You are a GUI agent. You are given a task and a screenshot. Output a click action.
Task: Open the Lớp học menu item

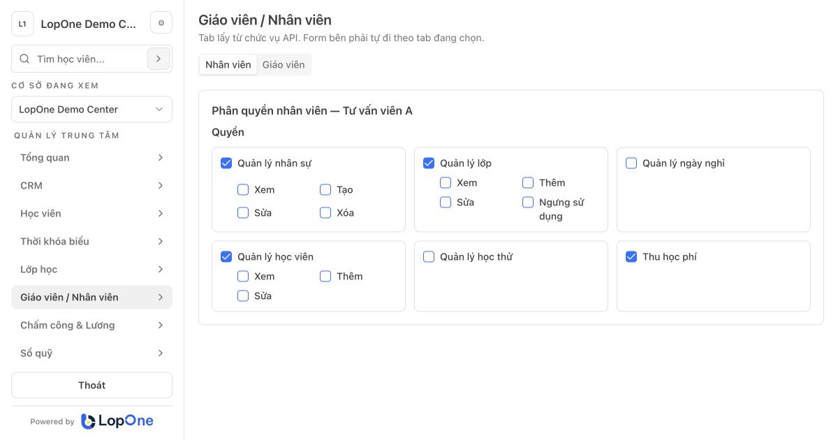(91, 270)
